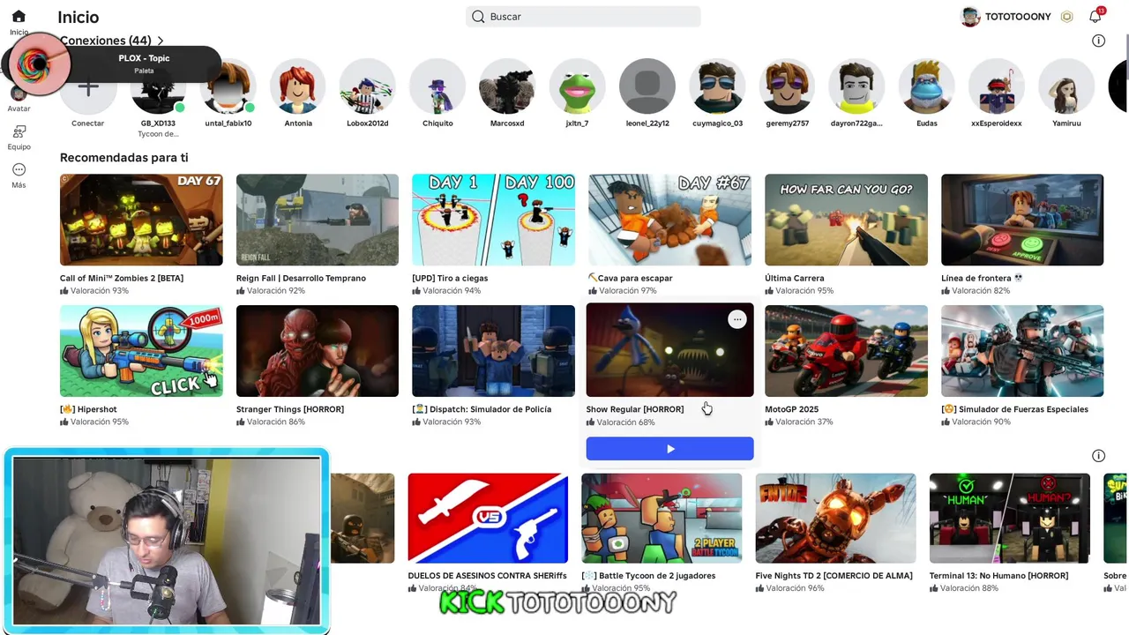Open GB_XD133 friend avatar
This screenshot has width=1129, height=635.
pos(158,86)
